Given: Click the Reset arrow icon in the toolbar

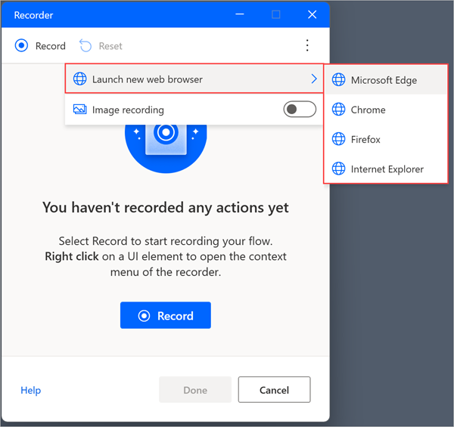Looking at the screenshot, I should (x=86, y=45).
